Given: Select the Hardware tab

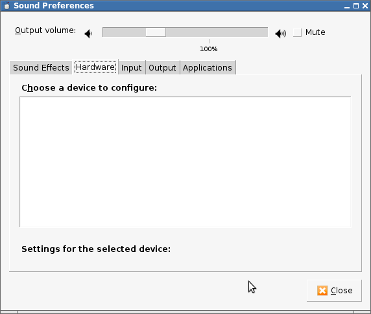Looking at the screenshot, I should point(95,67).
